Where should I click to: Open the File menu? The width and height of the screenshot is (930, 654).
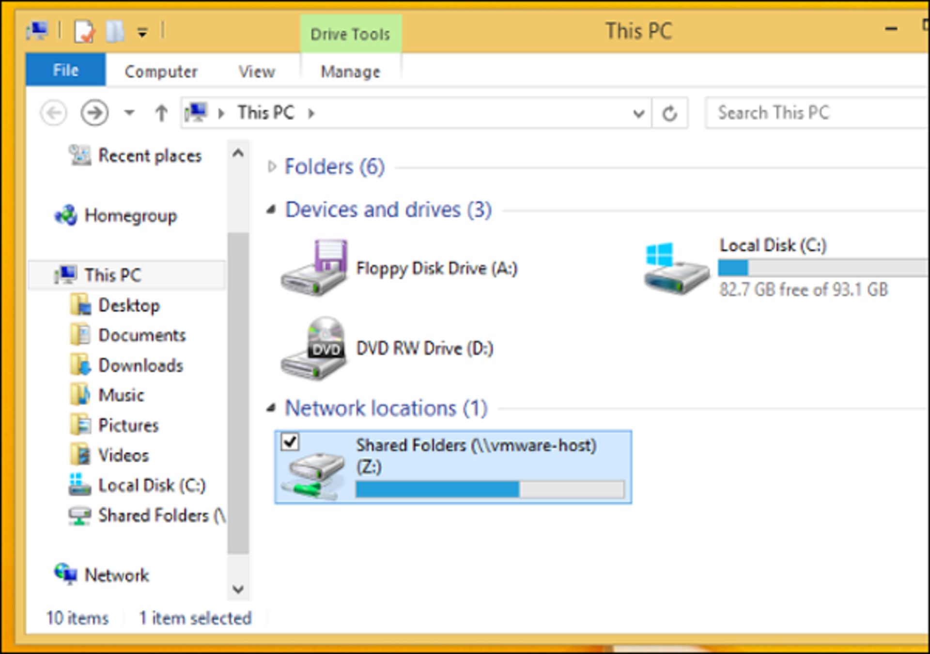pyautogui.click(x=65, y=70)
